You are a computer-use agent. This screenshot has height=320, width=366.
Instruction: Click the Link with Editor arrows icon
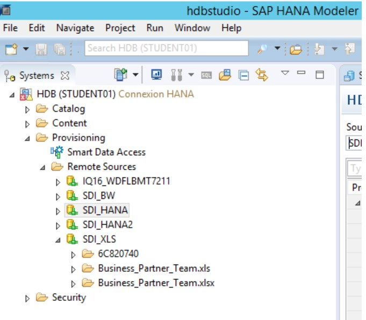click(x=262, y=75)
